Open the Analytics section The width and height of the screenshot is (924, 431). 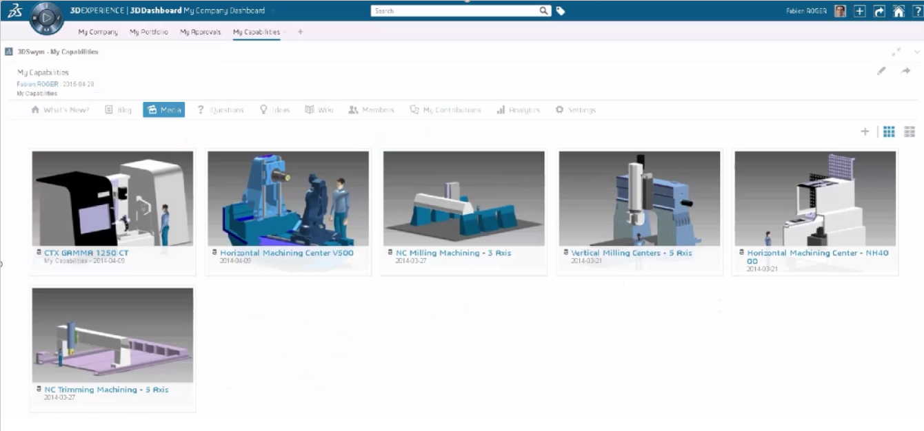[x=519, y=110]
